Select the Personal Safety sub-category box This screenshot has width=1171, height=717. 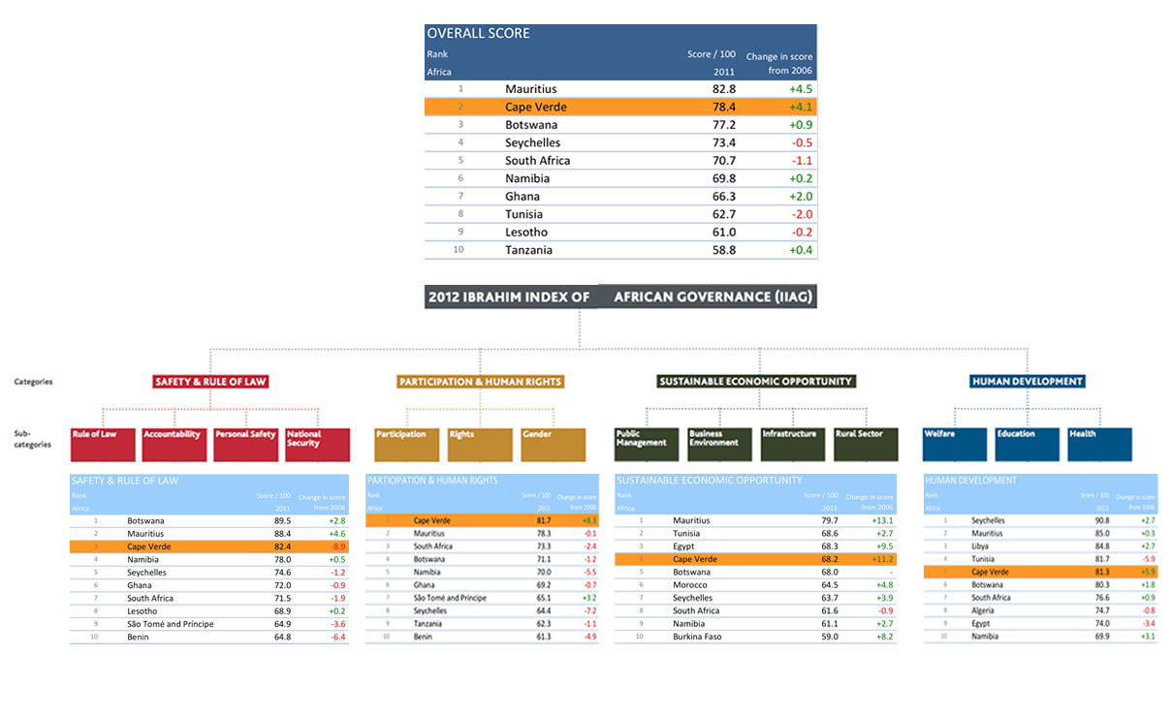(245, 444)
